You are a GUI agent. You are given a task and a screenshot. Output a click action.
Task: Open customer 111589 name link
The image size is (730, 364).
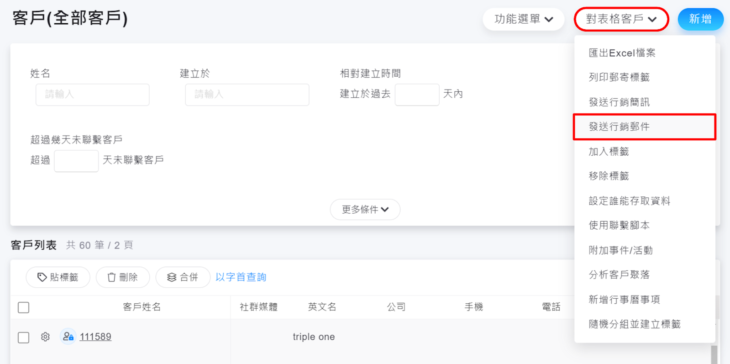pos(95,337)
